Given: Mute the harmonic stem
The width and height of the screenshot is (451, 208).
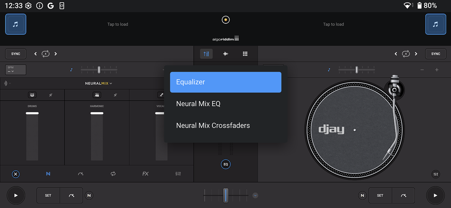Looking at the screenshot, I should pos(115,95).
